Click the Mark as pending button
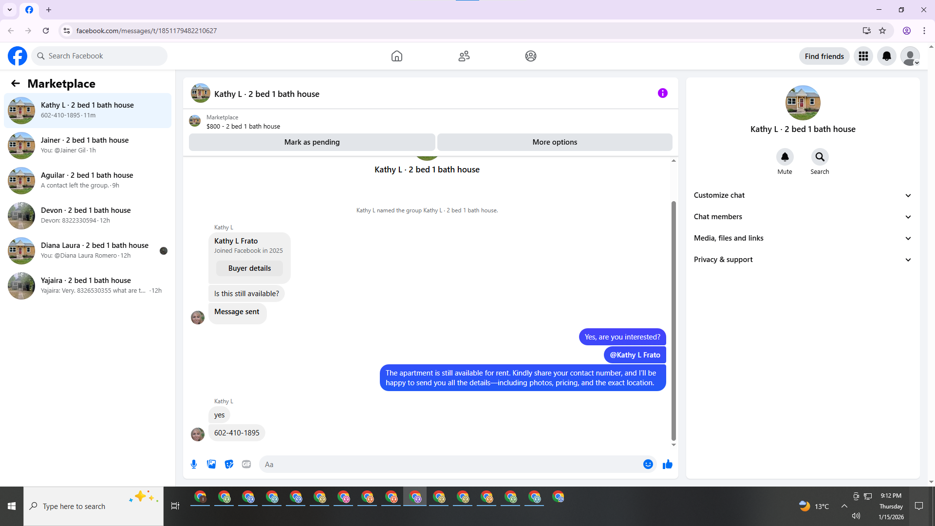This screenshot has height=526, width=935. (312, 142)
